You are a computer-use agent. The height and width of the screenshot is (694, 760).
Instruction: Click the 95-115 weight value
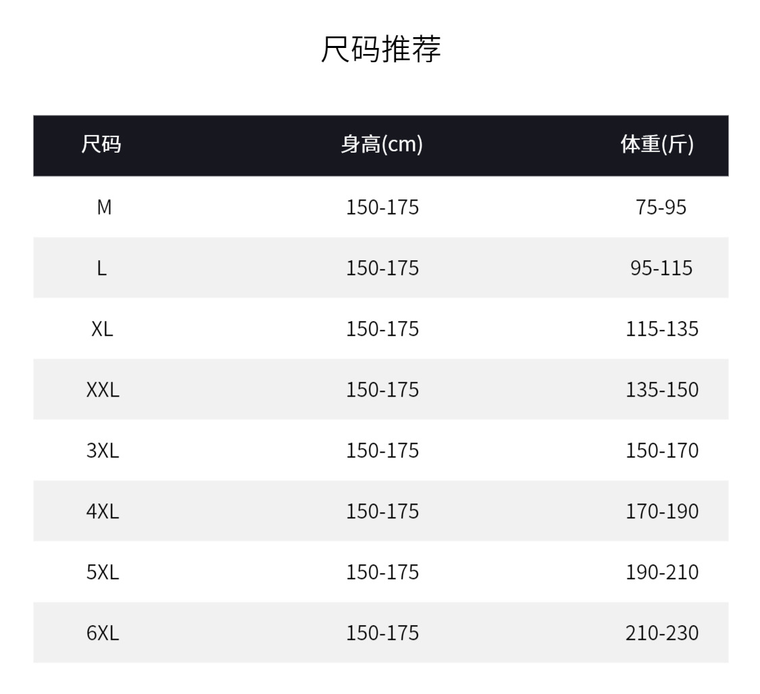click(661, 268)
